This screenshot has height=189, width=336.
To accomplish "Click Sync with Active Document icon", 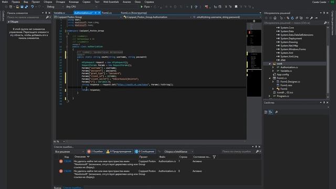I will [288, 18].
